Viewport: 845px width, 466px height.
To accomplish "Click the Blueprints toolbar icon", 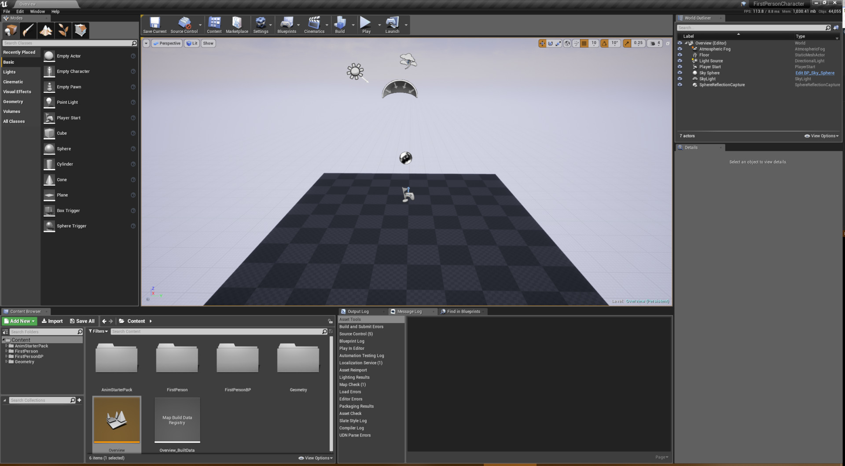I will [x=287, y=24].
